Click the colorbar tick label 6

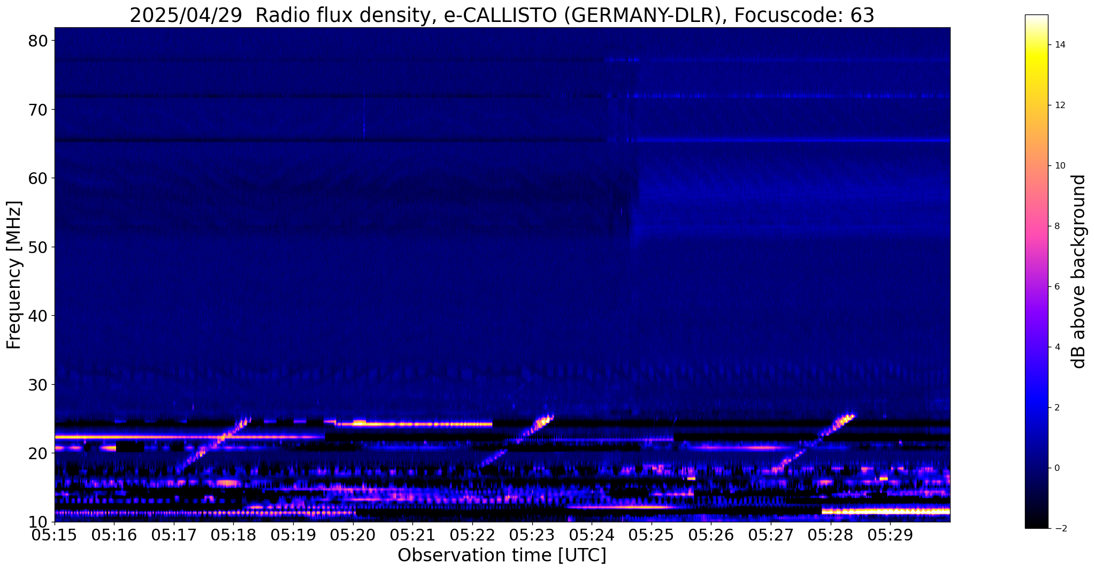click(x=1057, y=286)
